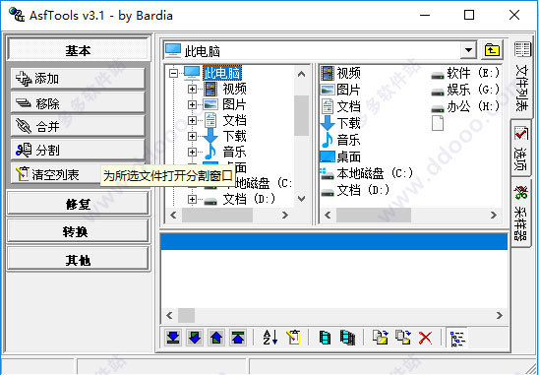Go up a folder with yellow folder icon
539x375 pixels.
492,50
